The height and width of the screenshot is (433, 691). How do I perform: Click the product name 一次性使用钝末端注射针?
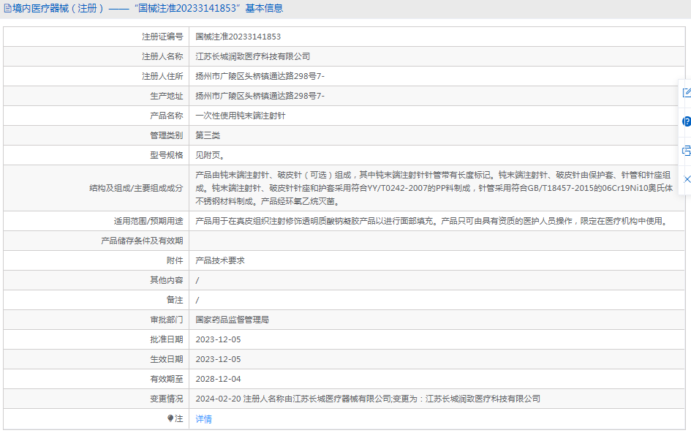(240, 116)
